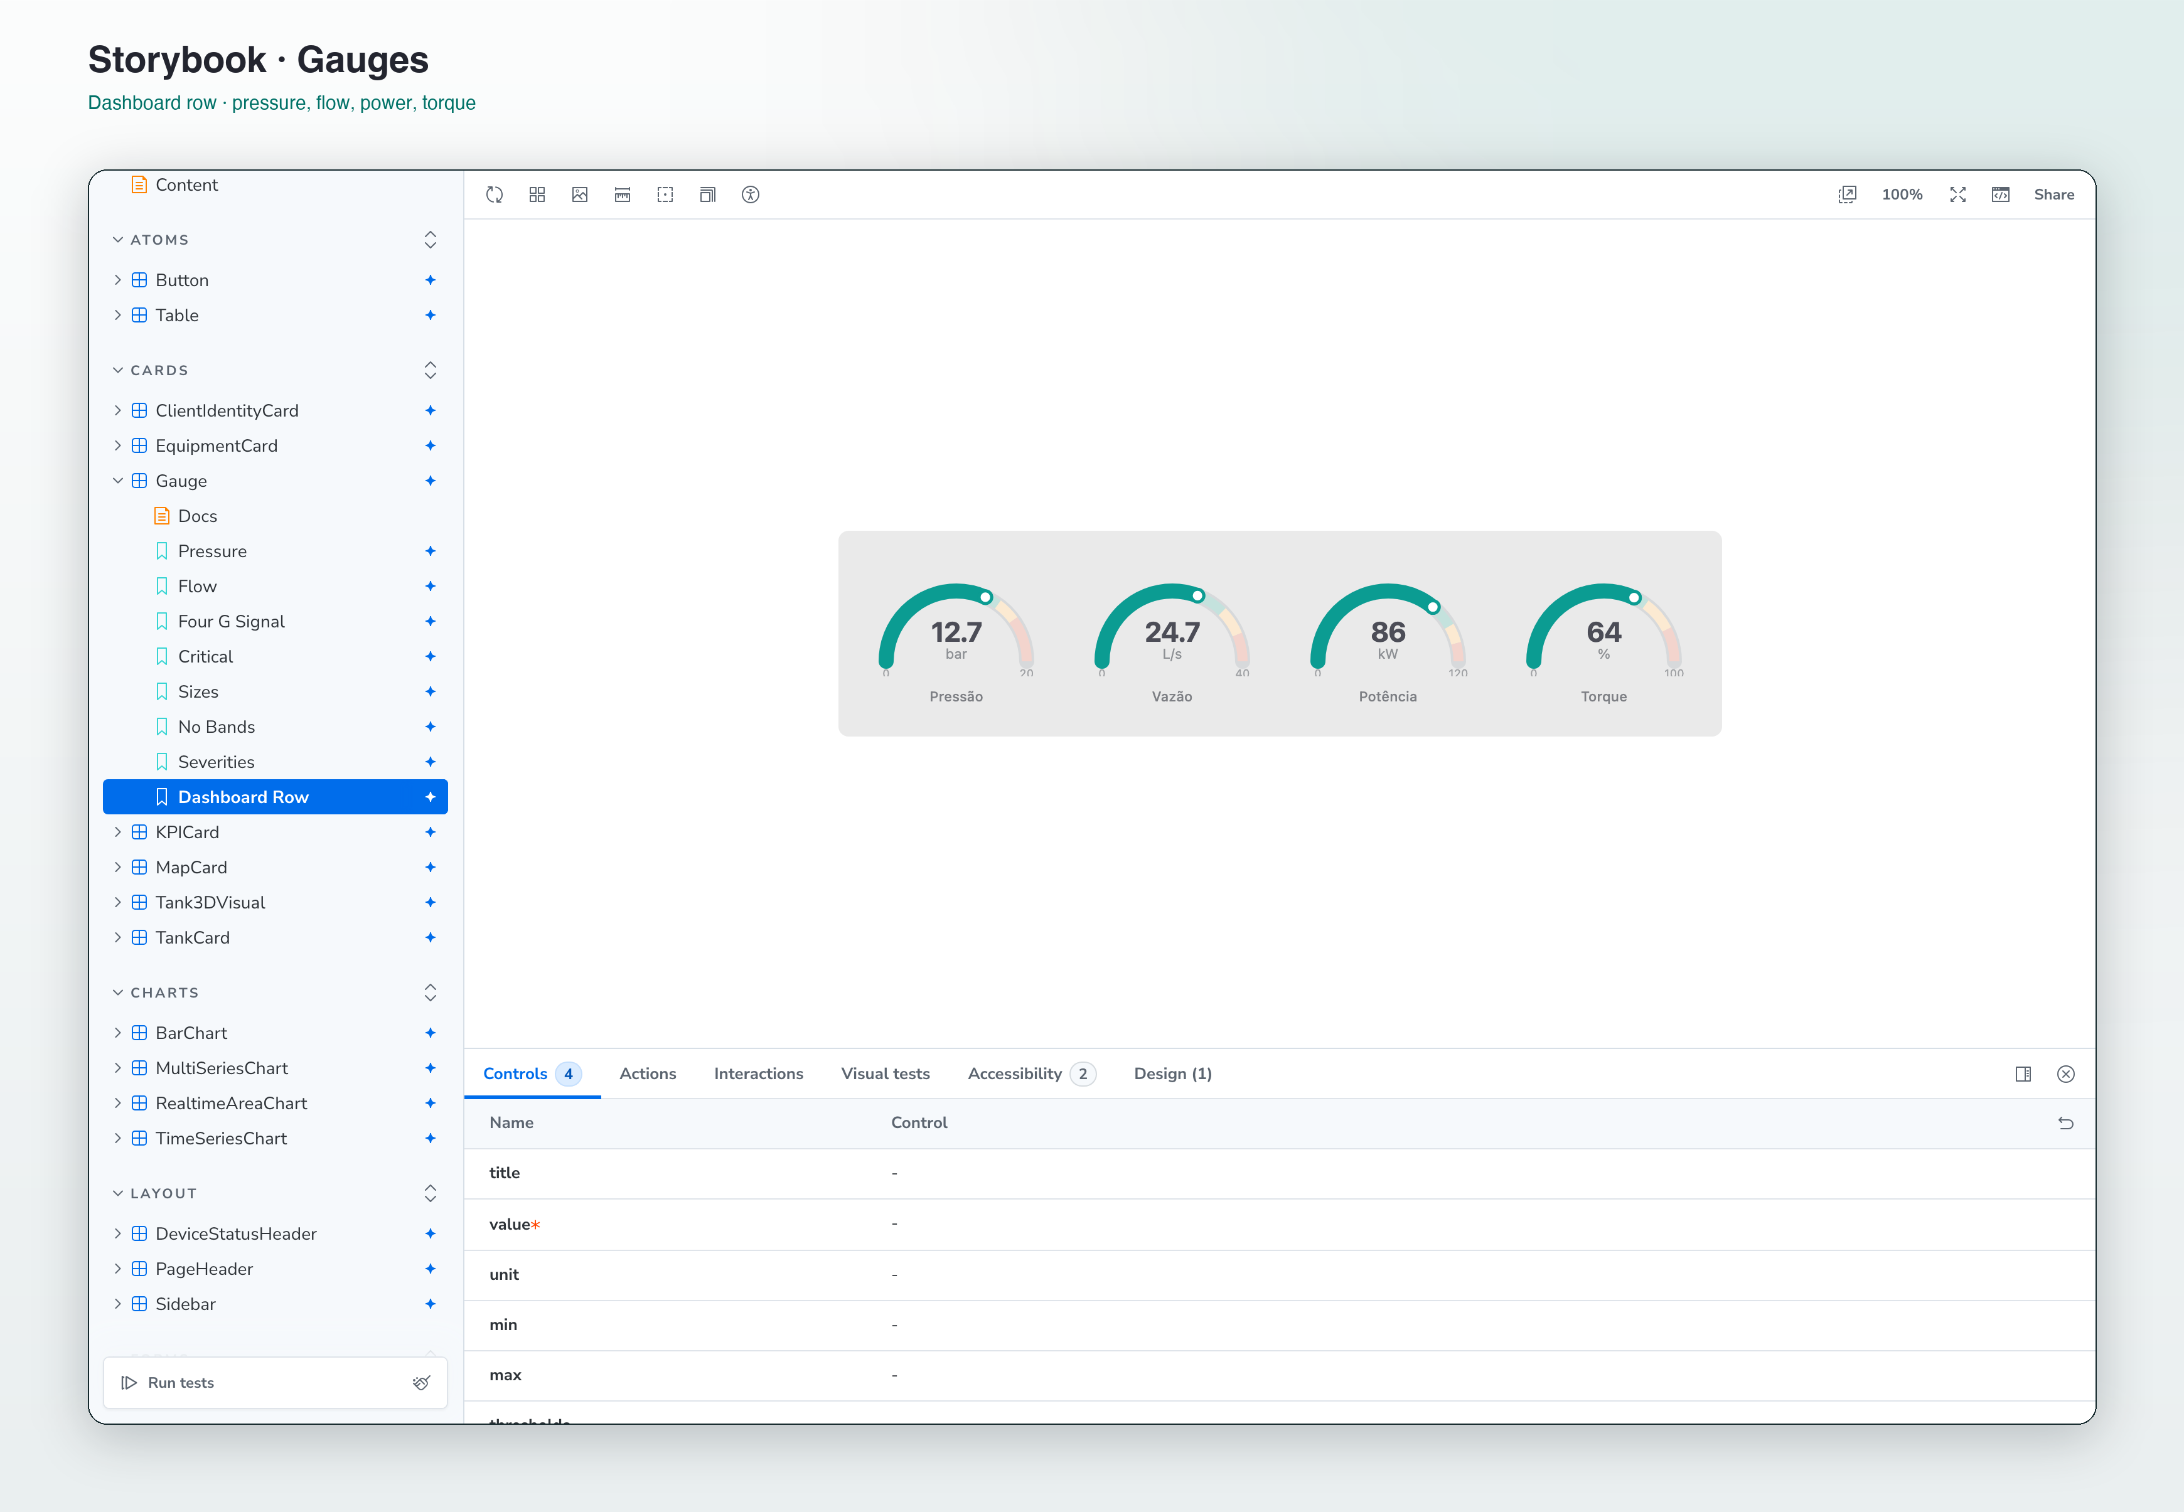Viewport: 2184px width, 1512px height.
Task: Toggle the measure ruler tool
Action: click(x=623, y=194)
